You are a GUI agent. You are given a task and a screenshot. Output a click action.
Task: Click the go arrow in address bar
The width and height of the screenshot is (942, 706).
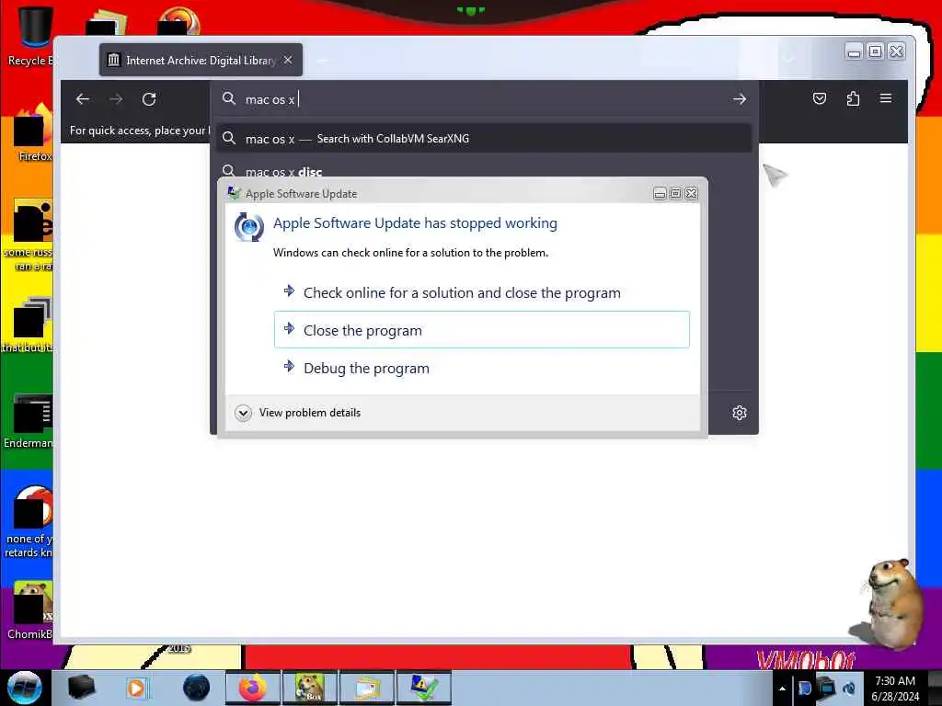pos(740,99)
